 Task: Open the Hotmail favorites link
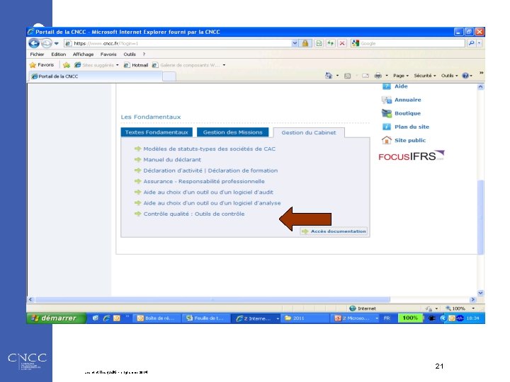pyautogui.click(x=136, y=65)
